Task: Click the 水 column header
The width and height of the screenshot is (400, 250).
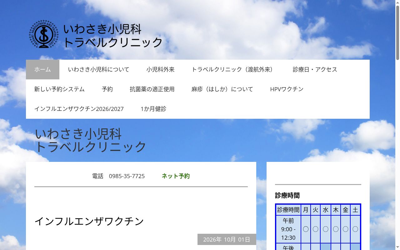Action: tap(326, 210)
